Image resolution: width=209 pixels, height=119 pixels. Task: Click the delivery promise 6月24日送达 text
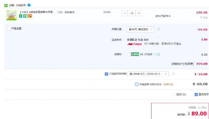click(x=171, y=44)
